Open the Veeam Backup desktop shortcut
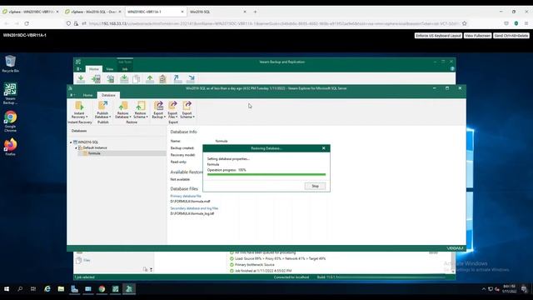The height and width of the screenshot is (300, 533). [x=10, y=93]
